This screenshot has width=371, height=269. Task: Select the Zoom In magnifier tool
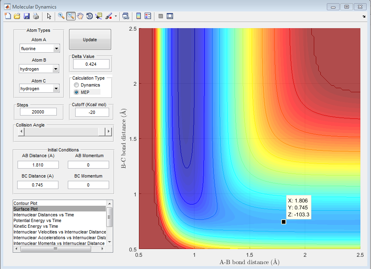[x=61, y=16]
